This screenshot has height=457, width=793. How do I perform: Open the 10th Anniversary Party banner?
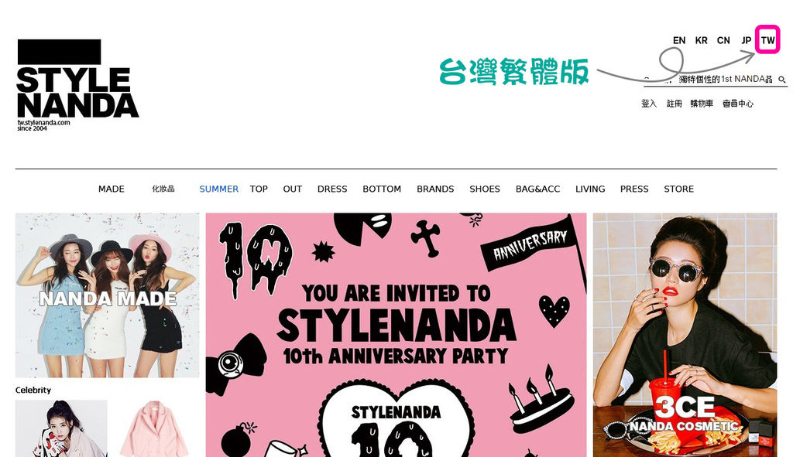396,335
